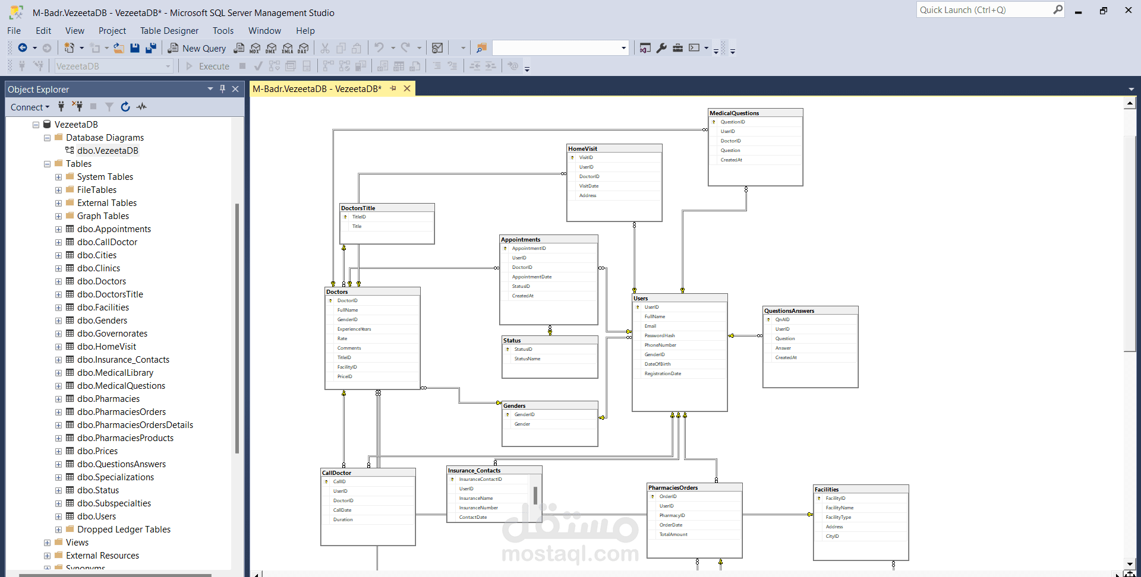Expand the dbo.Appointments table node
The image size is (1141, 577).
58,229
